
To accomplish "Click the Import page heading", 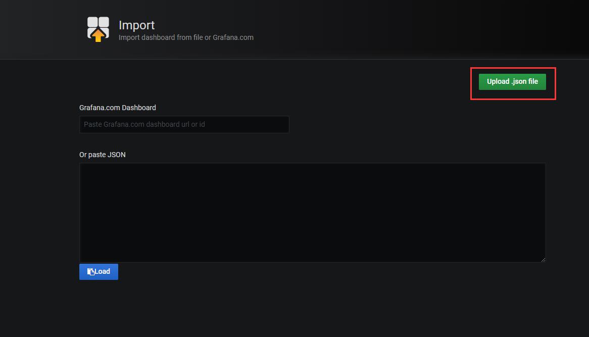I will 137,25.
